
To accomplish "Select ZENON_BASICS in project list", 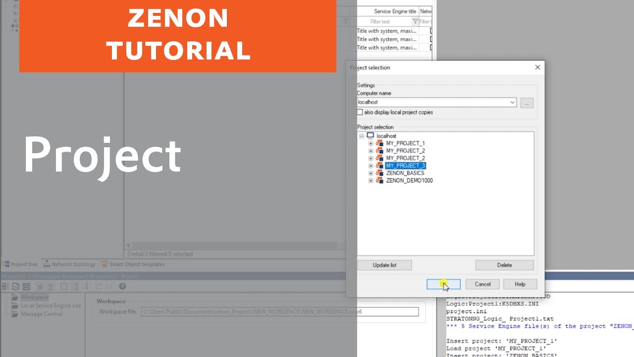I will [405, 173].
